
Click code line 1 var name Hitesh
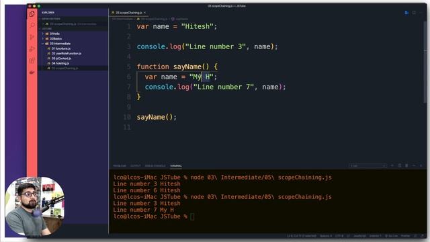[x=177, y=27]
